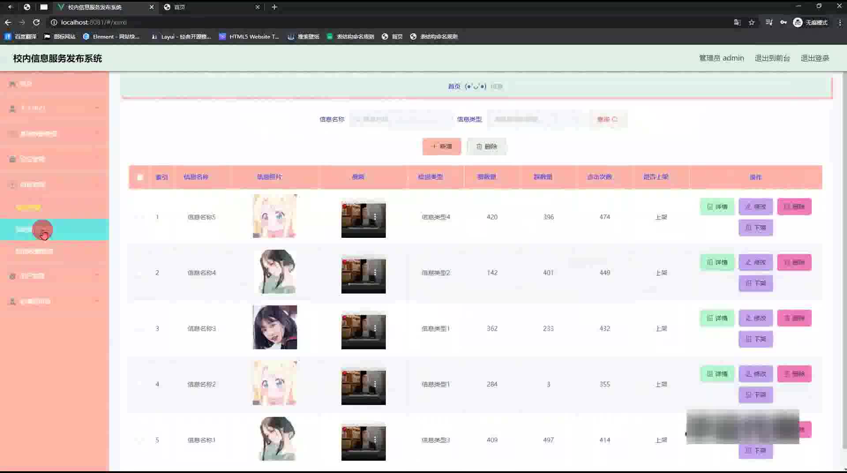
Task: Check the row checkbox for 信息名称3
Action: click(140, 329)
